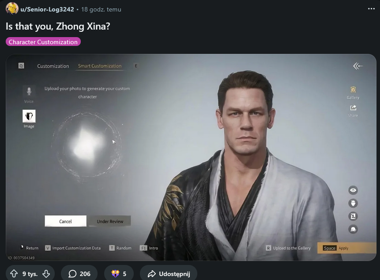Open the Voice microphone option
Screen dimensions: 380x280
point(29,91)
